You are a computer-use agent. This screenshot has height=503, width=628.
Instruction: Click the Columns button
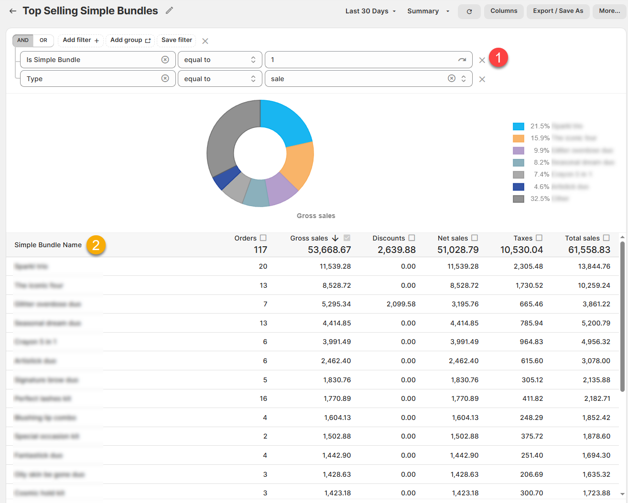504,11
